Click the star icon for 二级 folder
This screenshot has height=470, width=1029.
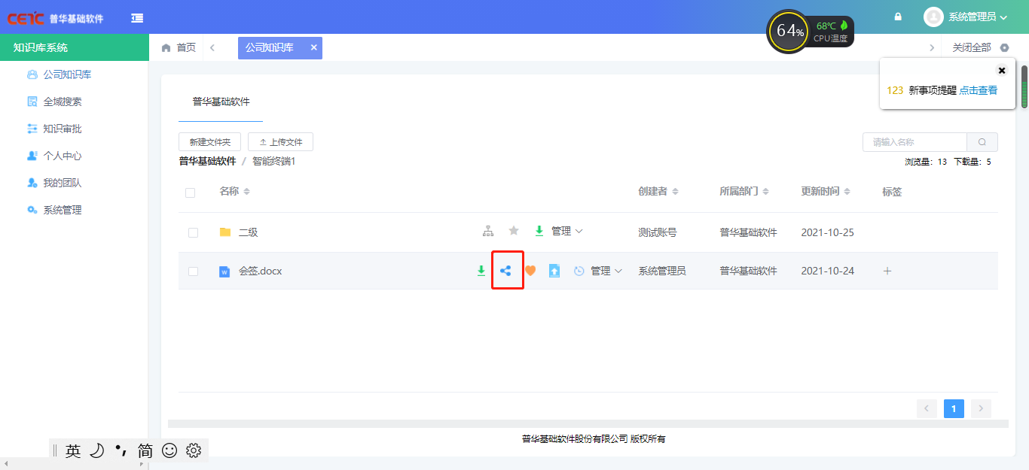(514, 231)
